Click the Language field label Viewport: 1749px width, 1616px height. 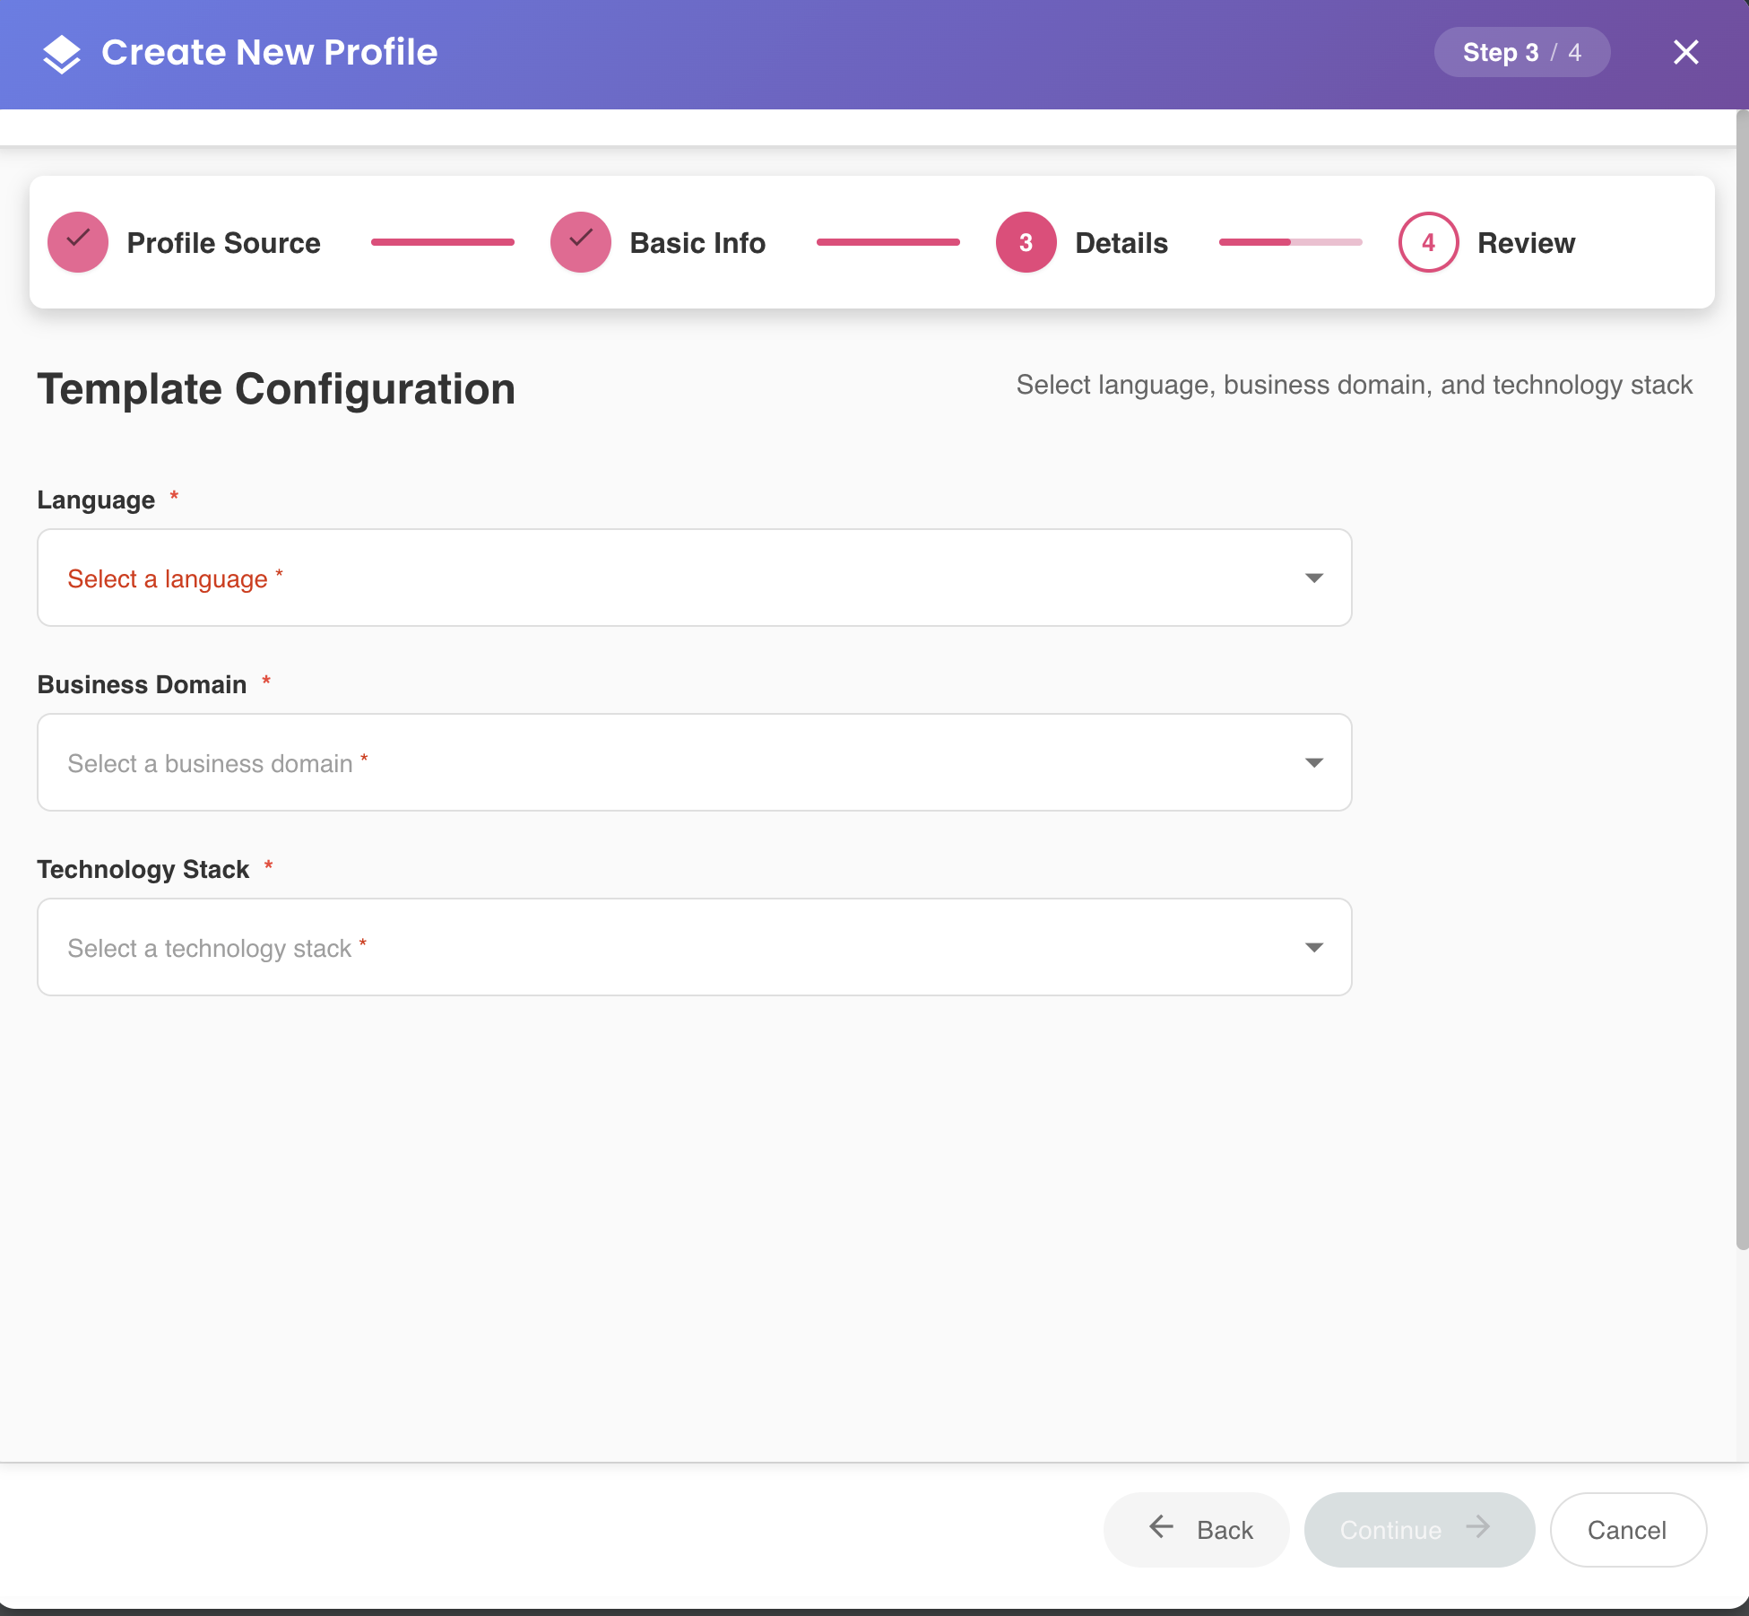(96, 500)
